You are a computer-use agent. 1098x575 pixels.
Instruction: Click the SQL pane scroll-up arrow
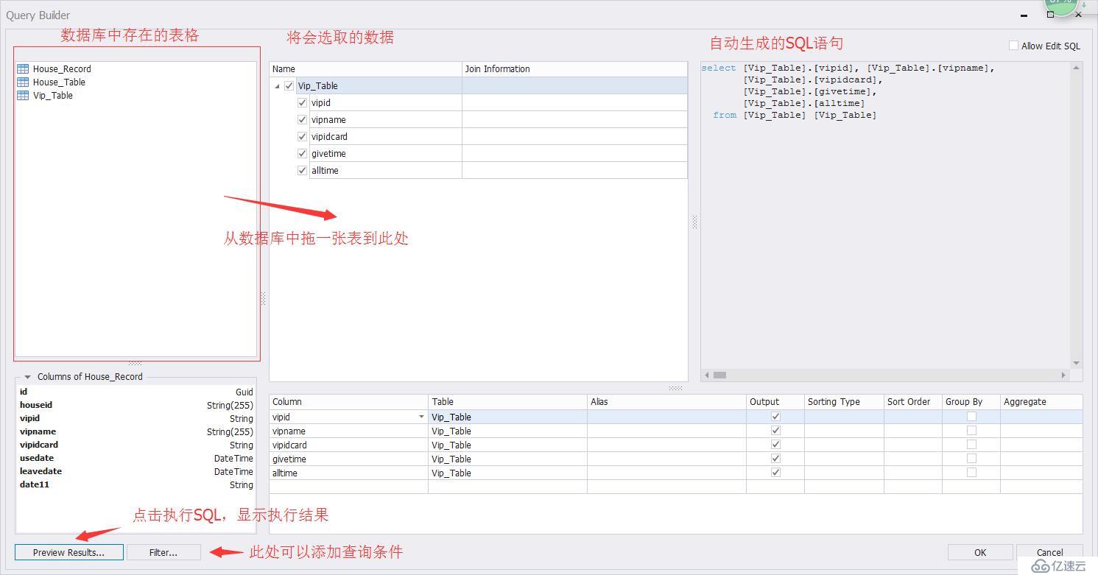click(1077, 68)
